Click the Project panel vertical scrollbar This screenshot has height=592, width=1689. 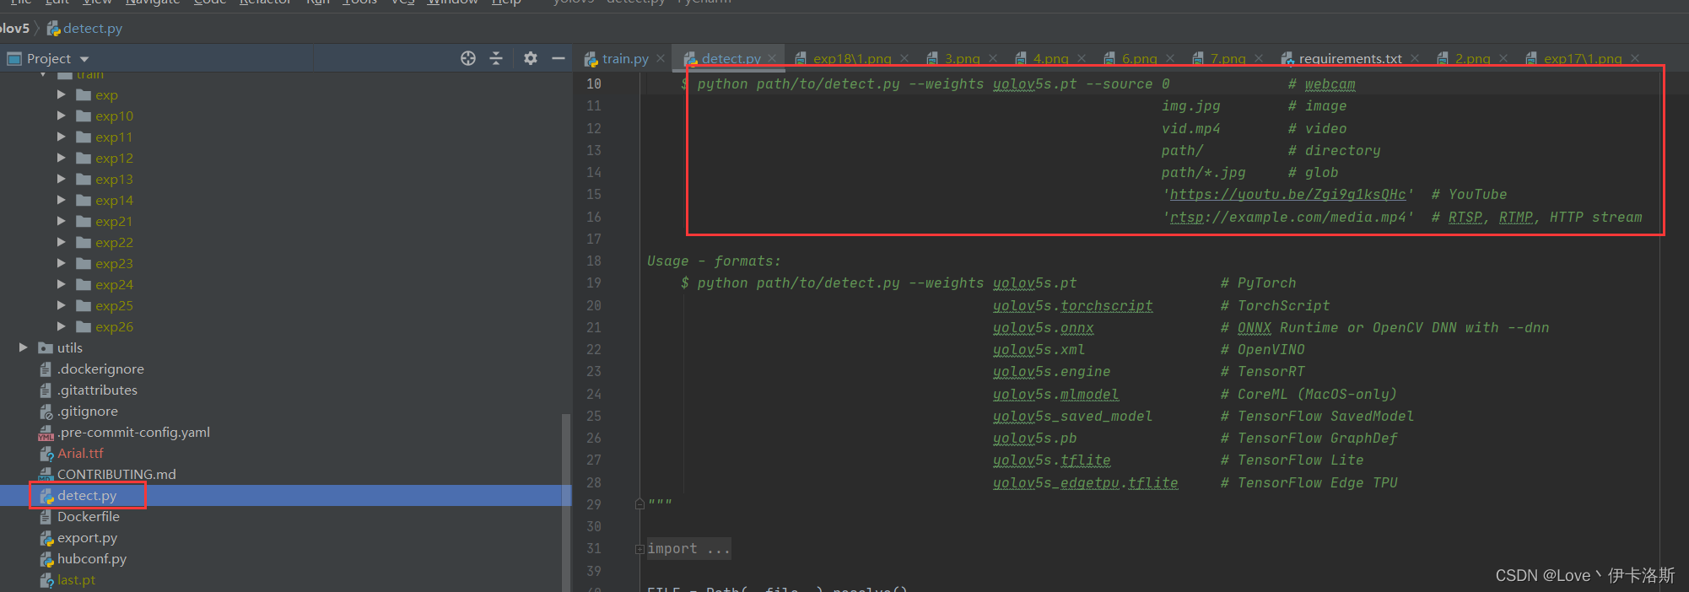tap(566, 502)
